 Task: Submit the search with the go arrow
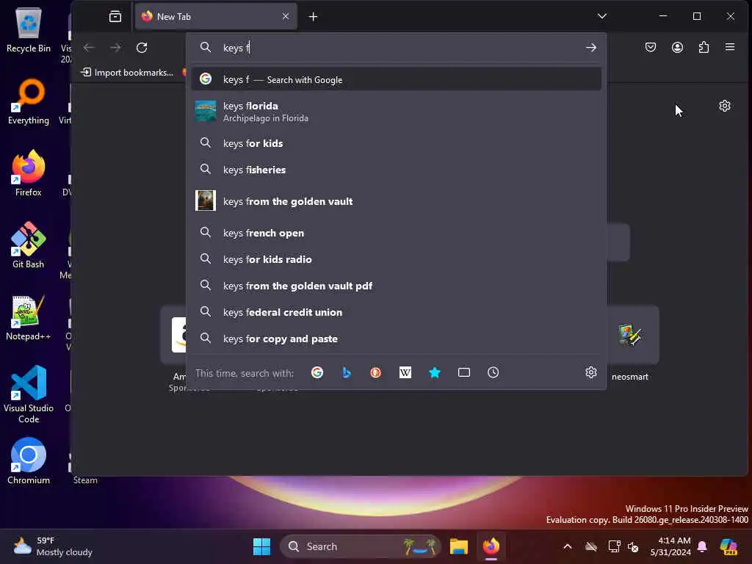click(x=591, y=48)
